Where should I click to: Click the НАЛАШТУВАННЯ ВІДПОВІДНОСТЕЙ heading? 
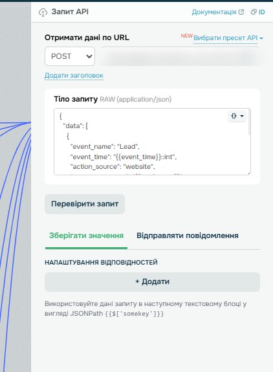101,263
